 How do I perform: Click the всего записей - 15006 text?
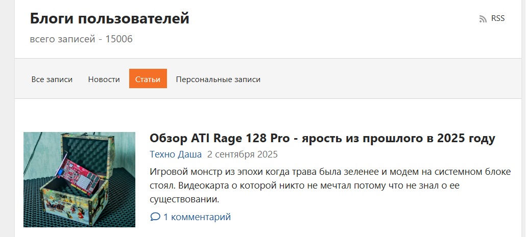(x=81, y=39)
